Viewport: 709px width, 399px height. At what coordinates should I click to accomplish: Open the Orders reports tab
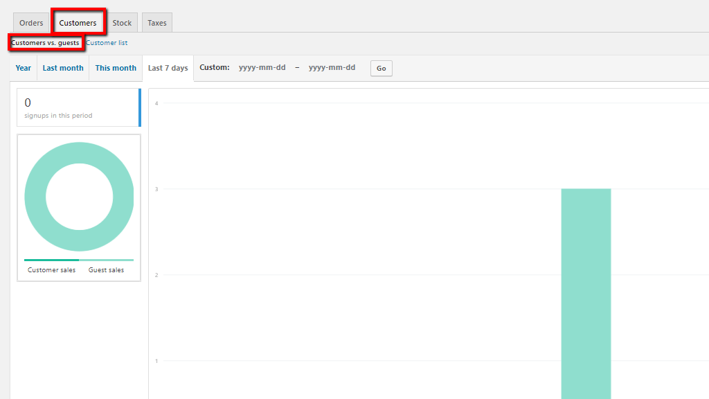click(x=31, y=23)
